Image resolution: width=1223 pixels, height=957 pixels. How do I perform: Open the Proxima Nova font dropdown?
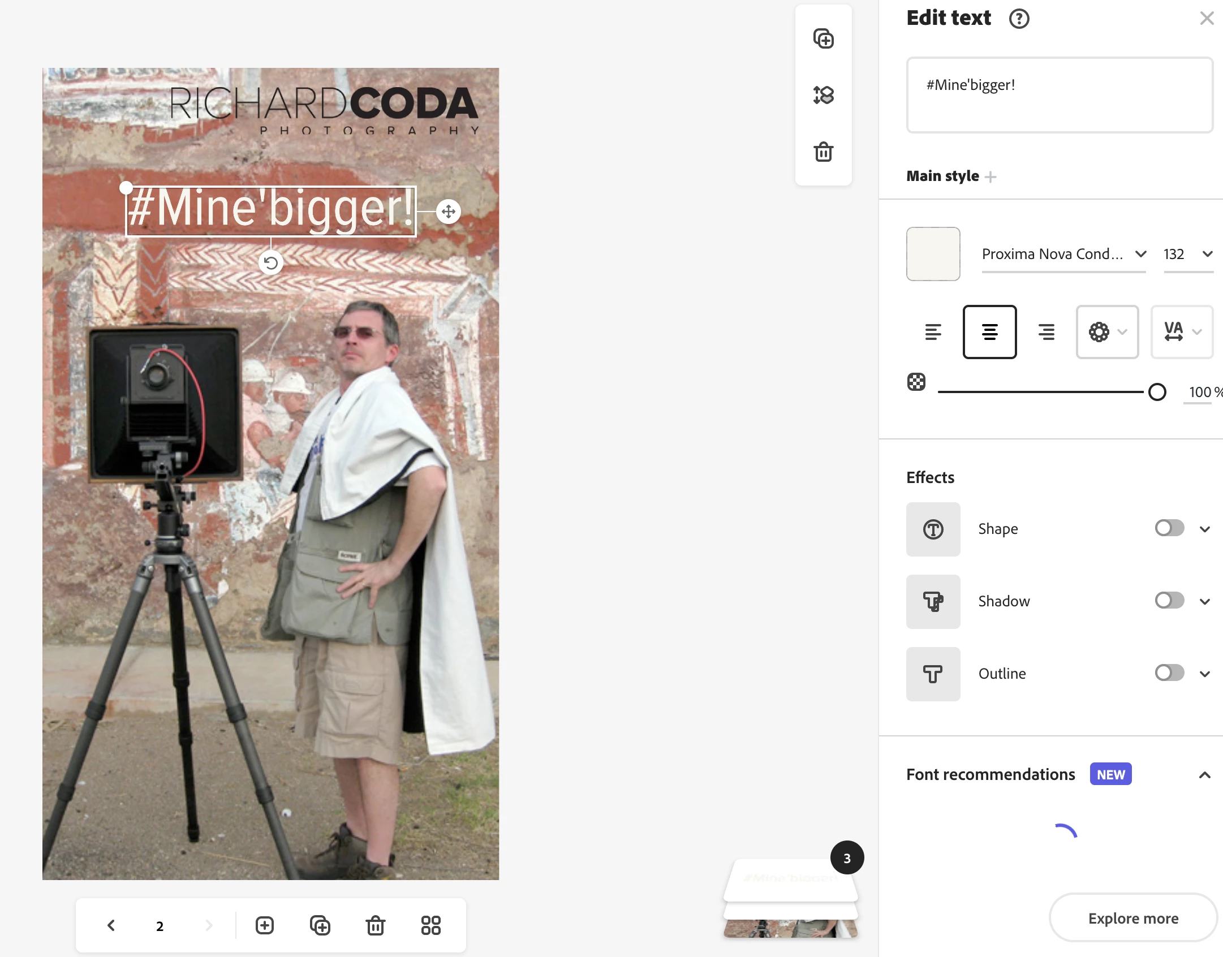[1063, 254]
